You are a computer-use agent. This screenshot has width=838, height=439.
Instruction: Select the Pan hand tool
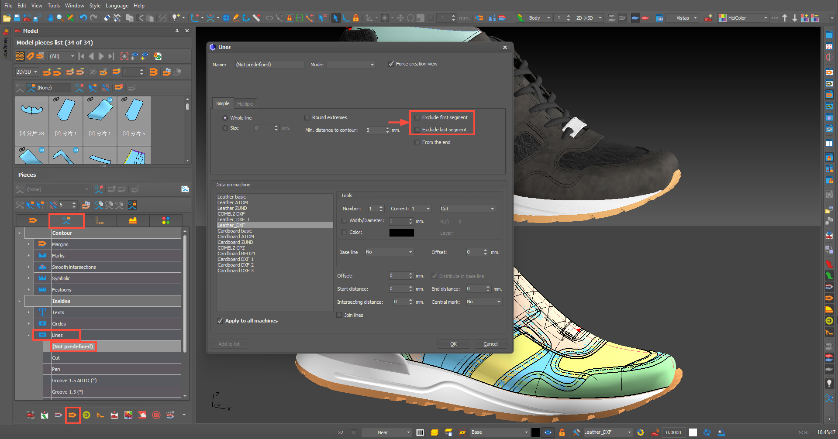[50, 18]
